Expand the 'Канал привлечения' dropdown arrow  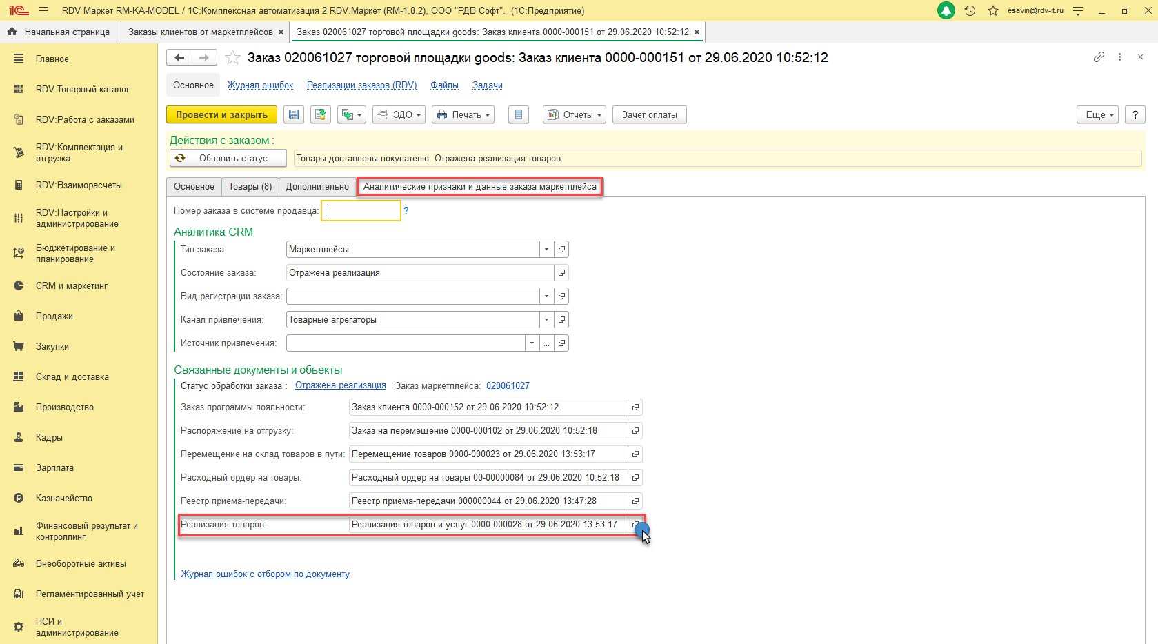(546, 320)
